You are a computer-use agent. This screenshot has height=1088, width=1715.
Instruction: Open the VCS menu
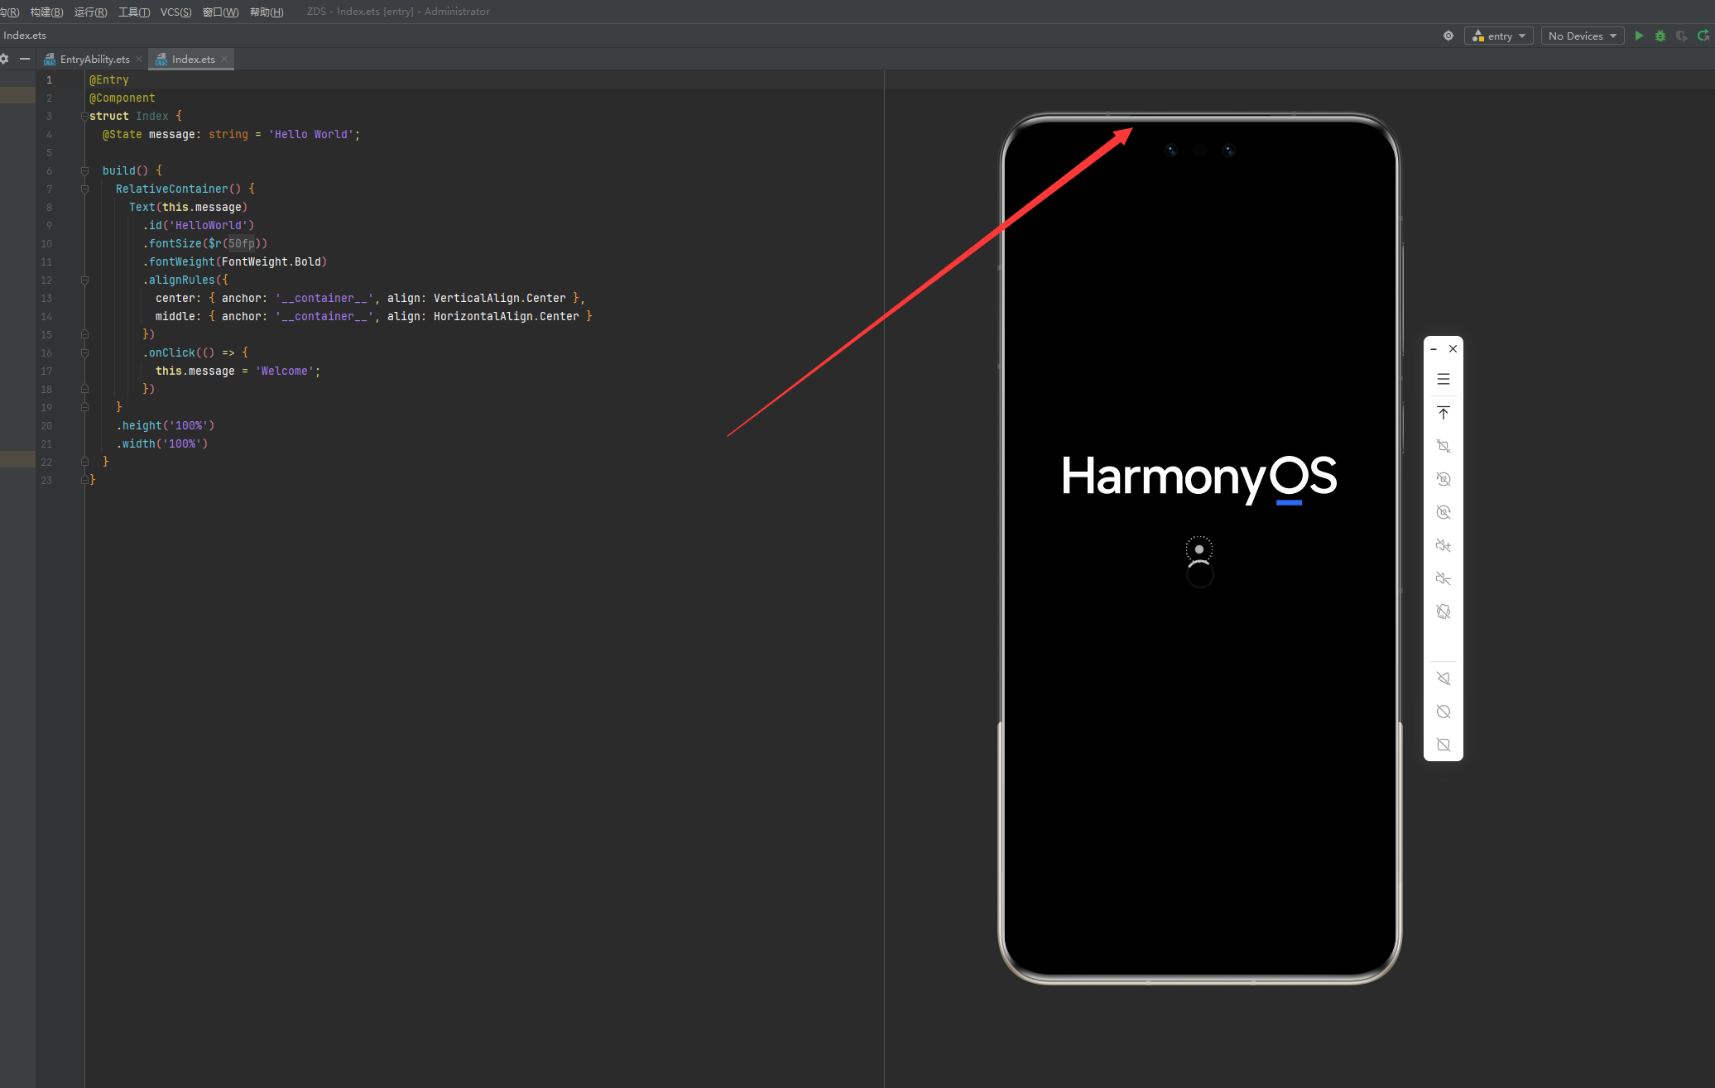click(175, 12)
